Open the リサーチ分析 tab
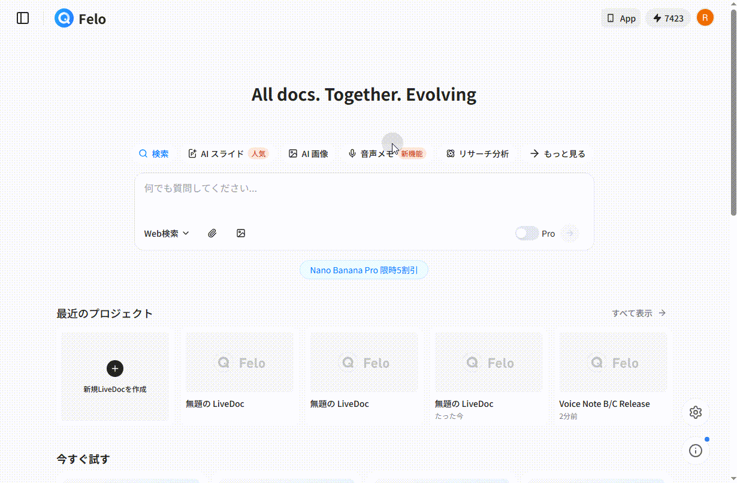Viewport: 737px width, 483px height. click(478, 153)
